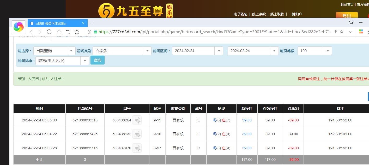Reload the page with the refresh icon
This screenshot has width=369, height=165.
pyautogui.click(x=49, y=32)
